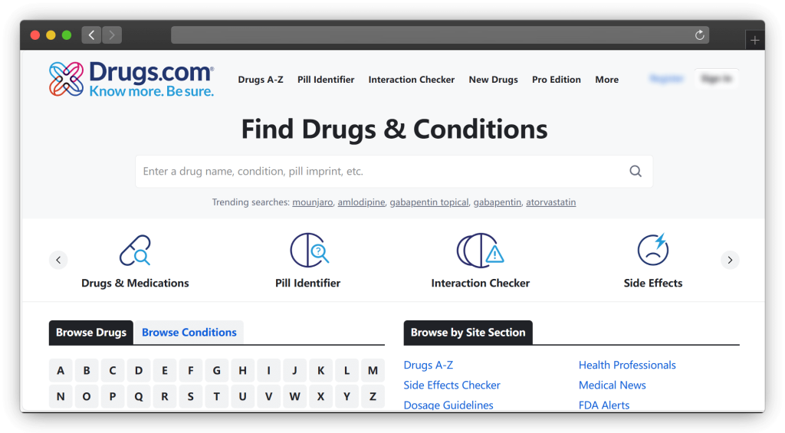Switch to the Browse Conditions tab
This screenshot has width=785, height=433.
pyautogui.click(x=189, y=333)
